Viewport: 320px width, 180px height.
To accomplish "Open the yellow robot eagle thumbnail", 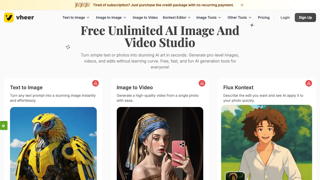I will pos(53,143).
